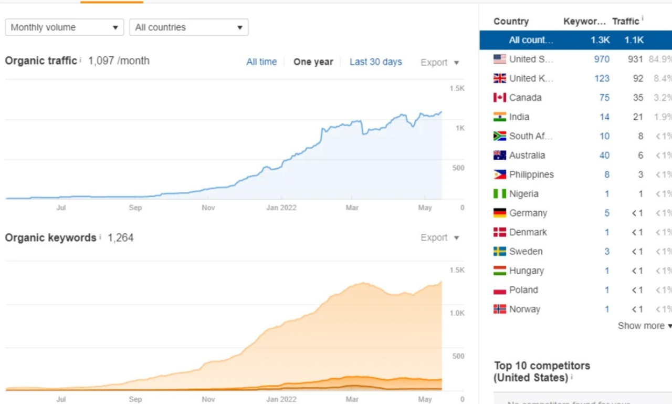
Task: Click info icon beside Organic keywords heading
Action: [x=100, y=237]
